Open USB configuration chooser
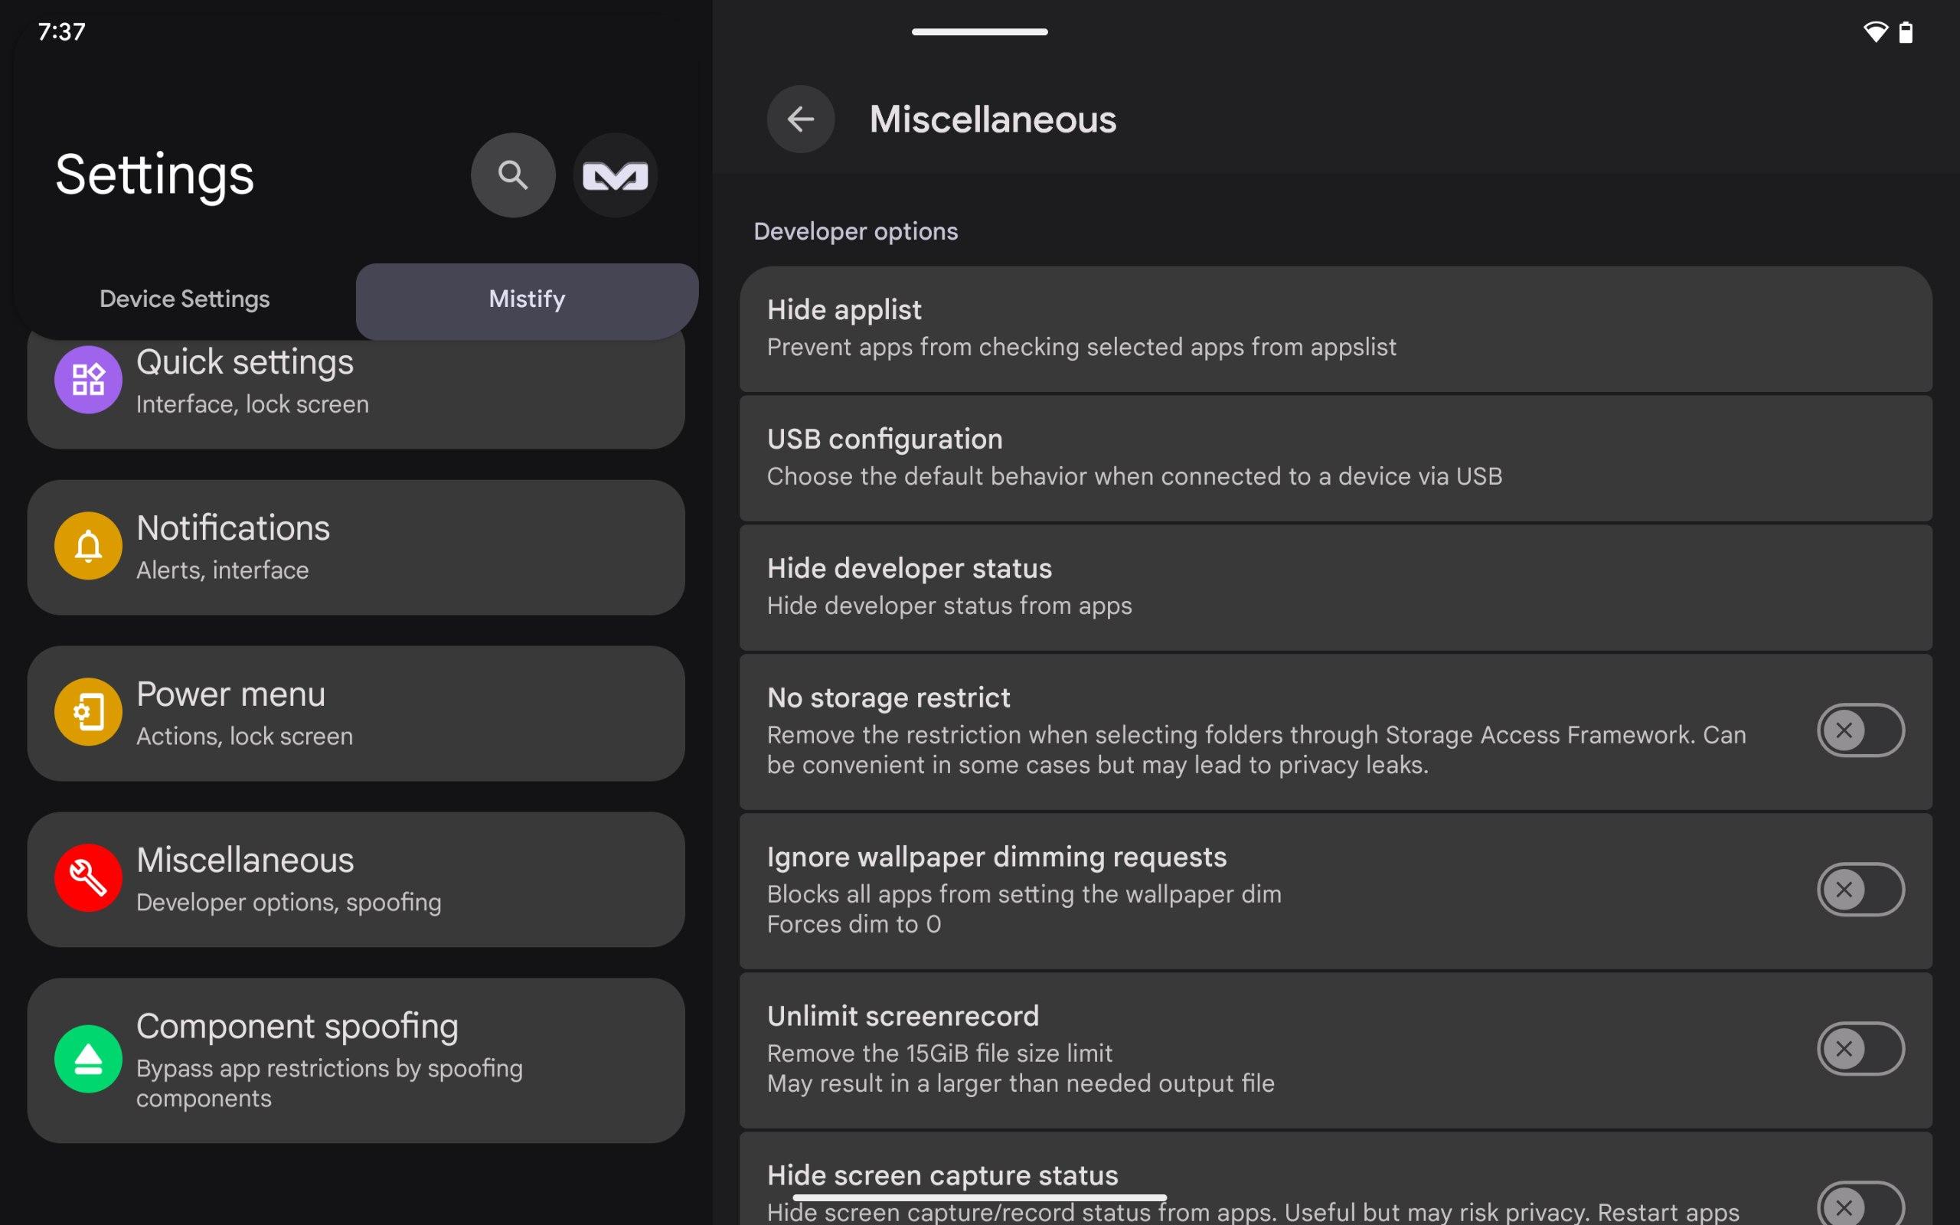Image resolution: width=1960 pixels, height=1225 pixels. click(1334, 458)
